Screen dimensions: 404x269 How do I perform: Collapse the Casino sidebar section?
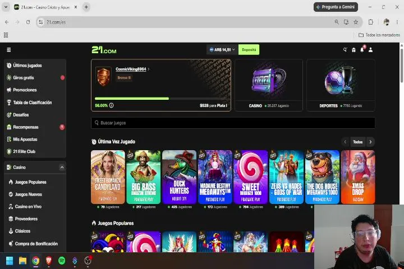[62, 168]
